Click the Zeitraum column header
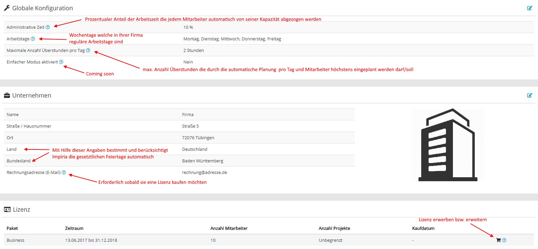Viewport: 538px width, 249px height. (74, 228)
